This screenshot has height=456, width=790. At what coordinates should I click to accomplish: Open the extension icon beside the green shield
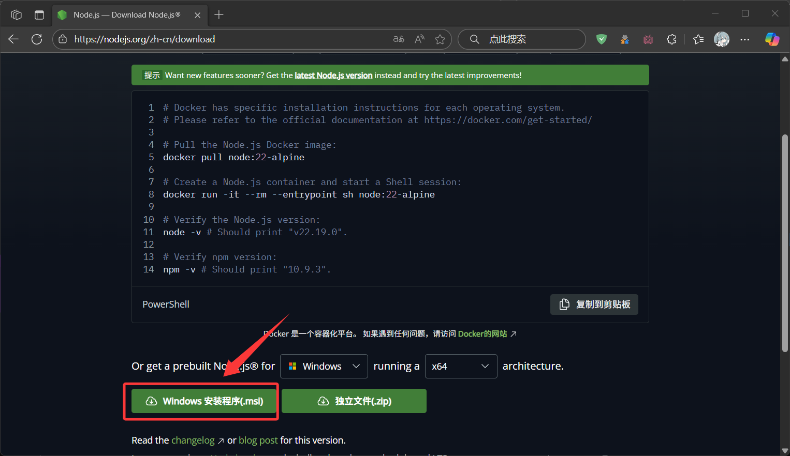[625, 39]
